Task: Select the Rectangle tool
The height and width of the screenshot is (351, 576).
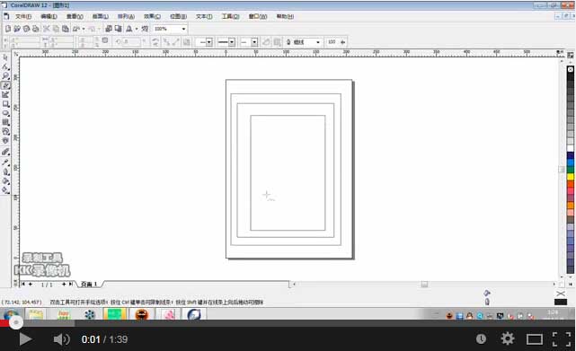Action: [x=5, y=104]
